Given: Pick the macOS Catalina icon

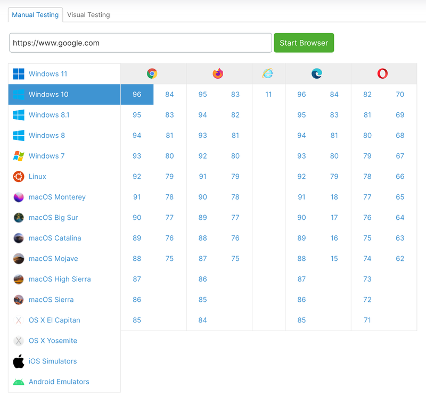Looking at the screenshot, I should [x=19, y=238].
